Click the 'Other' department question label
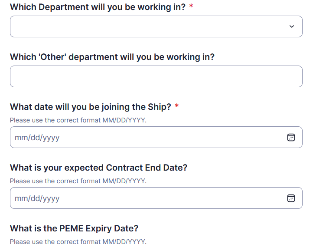Viewport: 326px width, 244px height. (112, 57)
